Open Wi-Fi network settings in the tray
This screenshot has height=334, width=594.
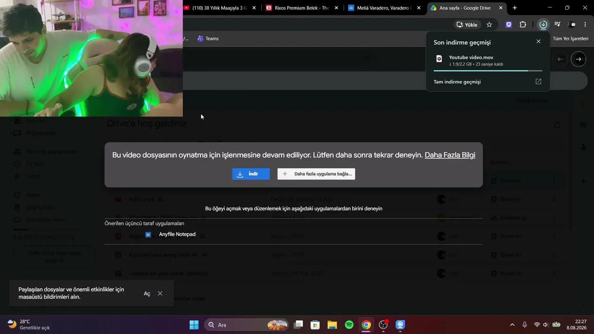click(537, 325)
